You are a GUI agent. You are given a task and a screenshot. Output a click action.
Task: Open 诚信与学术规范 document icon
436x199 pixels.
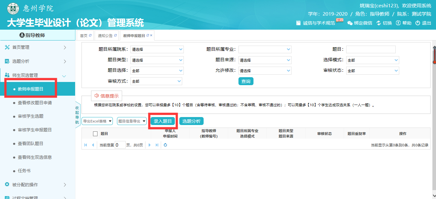(x=299, y=23)
